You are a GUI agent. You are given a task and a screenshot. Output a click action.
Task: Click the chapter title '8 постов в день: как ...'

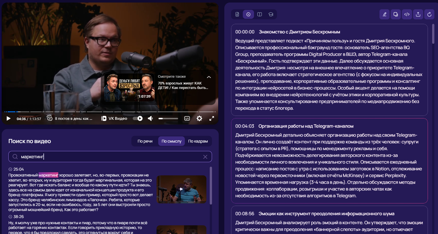click(x=74, y=118)
